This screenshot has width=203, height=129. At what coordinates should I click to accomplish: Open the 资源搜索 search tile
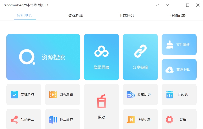click(x=43, y=57)
